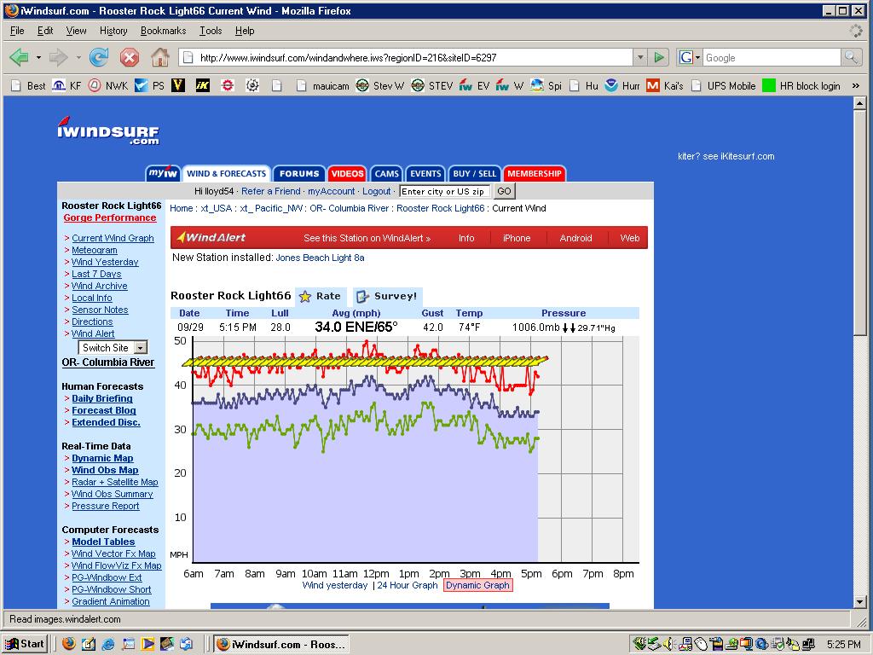
Task: Open the EV iWindsurf bookmark
Action: click(x=474, y=86)
